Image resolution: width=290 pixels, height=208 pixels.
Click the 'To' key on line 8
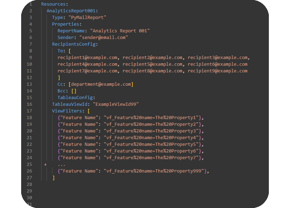point(60,51)
